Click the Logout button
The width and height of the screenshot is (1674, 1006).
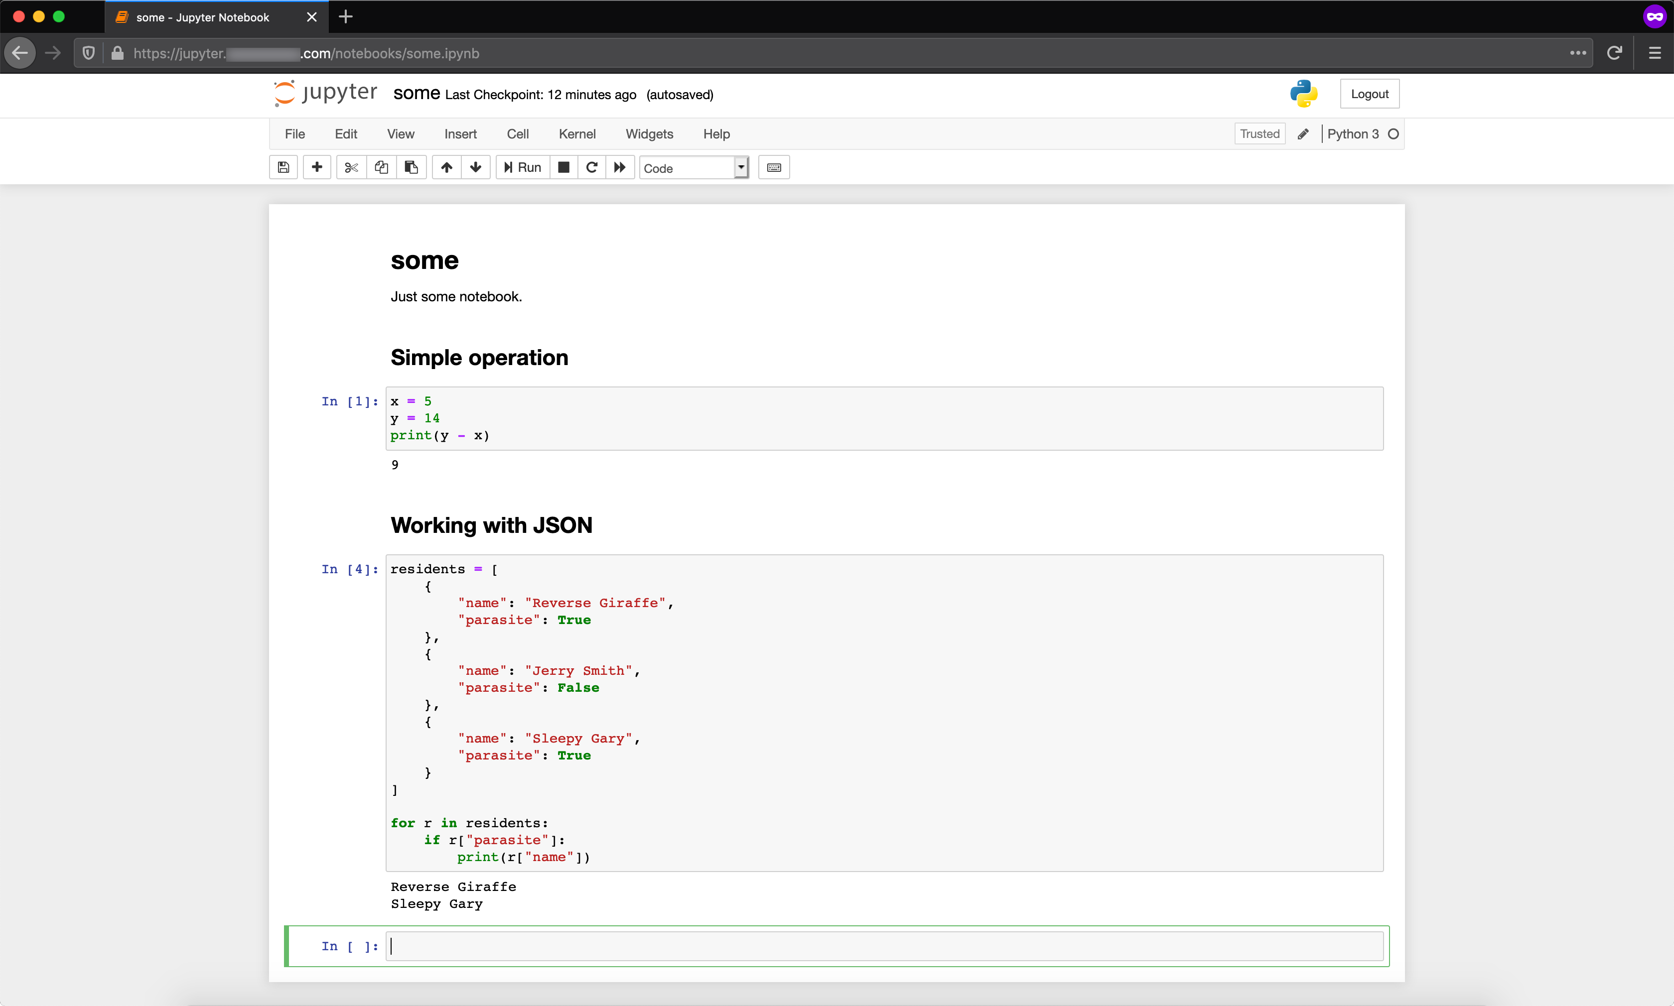(x=1369, y=93)
